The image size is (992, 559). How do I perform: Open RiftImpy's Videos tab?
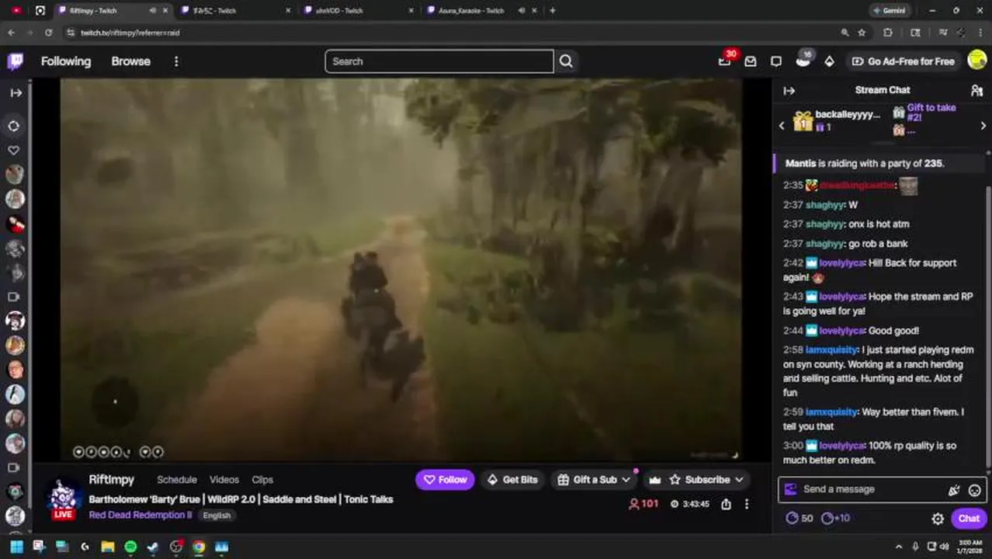224,480
